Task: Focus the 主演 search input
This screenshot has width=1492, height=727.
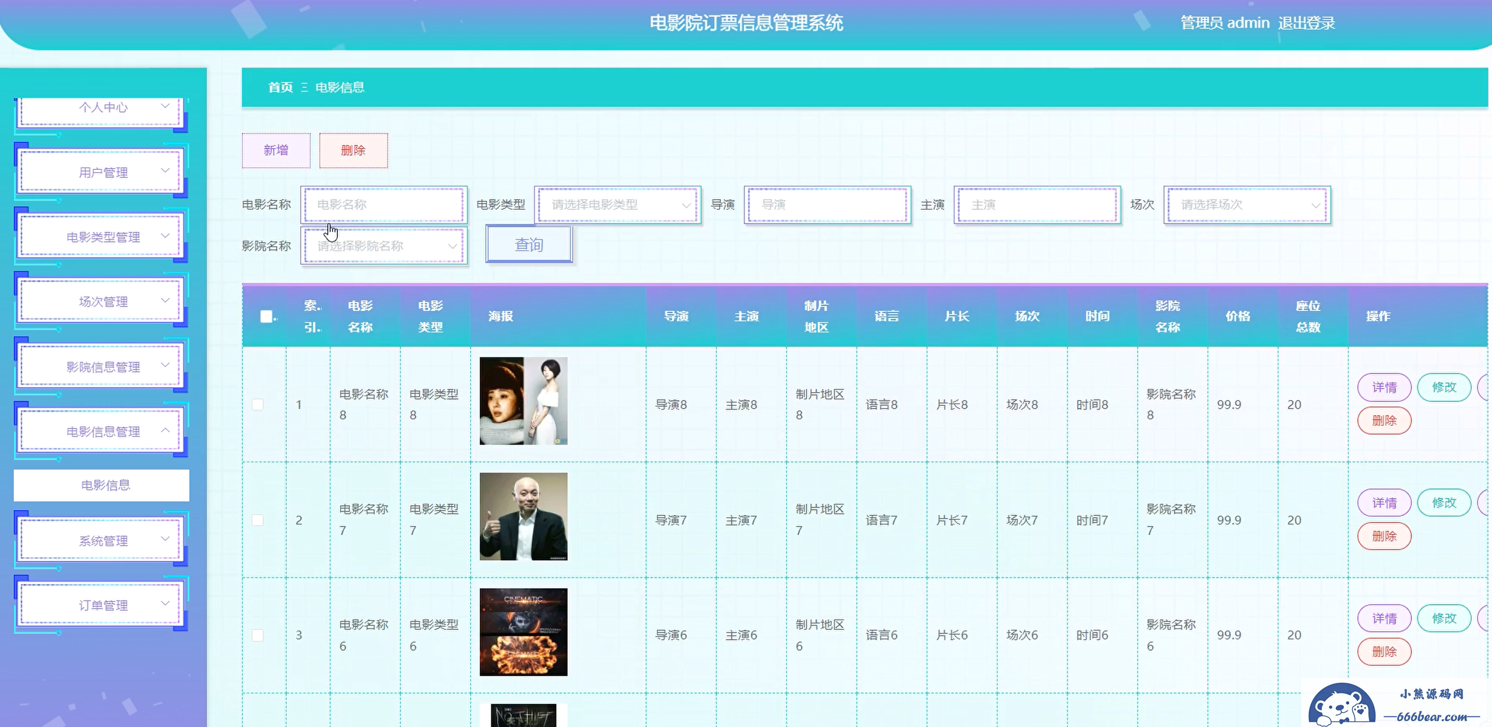Action: pyautogui.click(x=1037, y=205)
